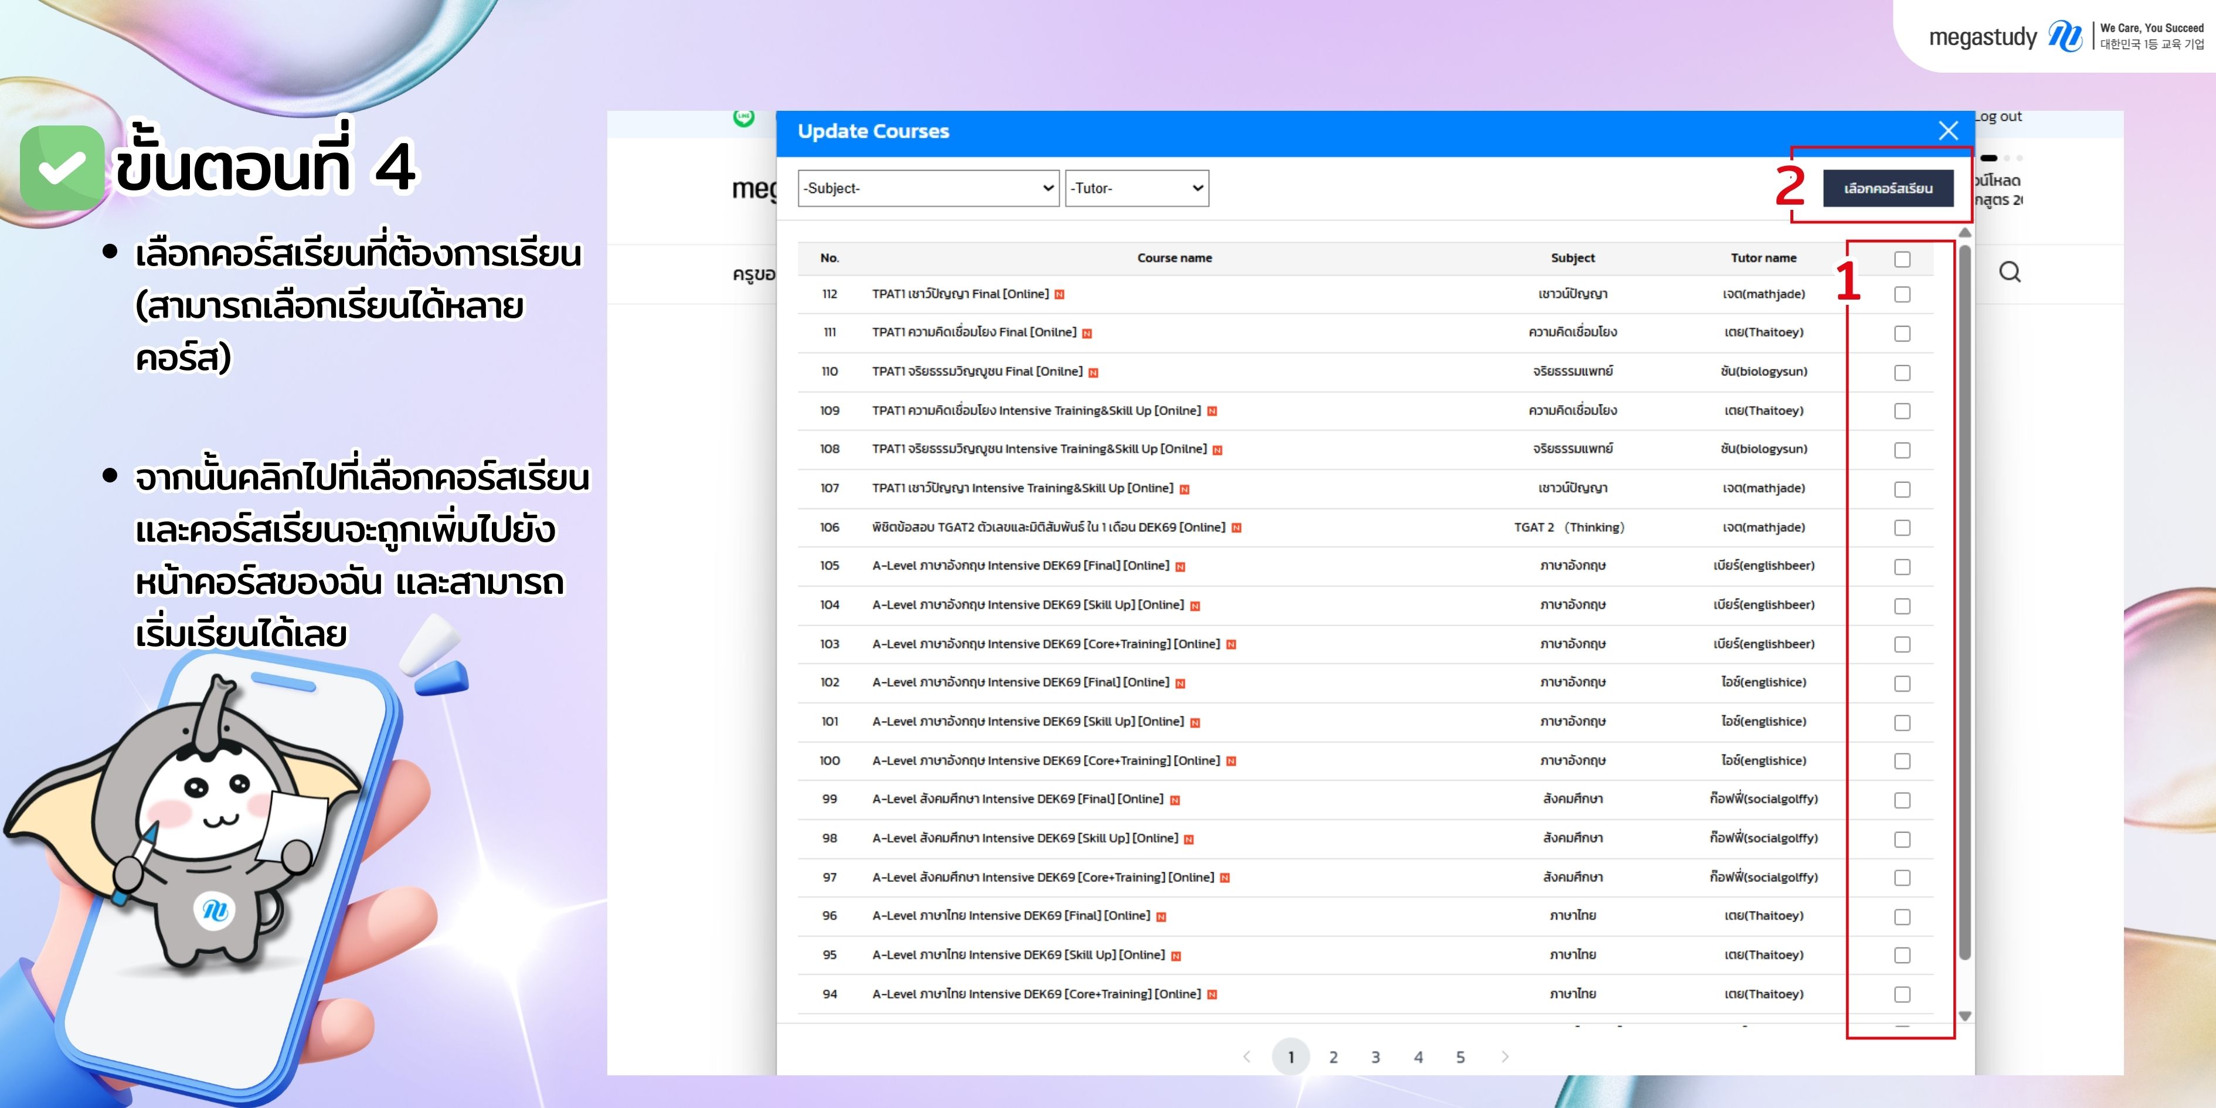
Task: Tick checkbox for course No. 112
Action: [x=1902, y=295]
